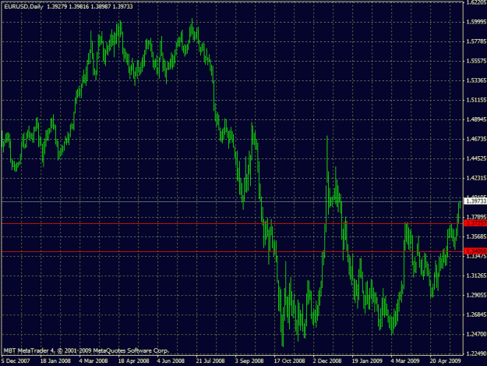Click the 1.37895 price axis label
This screenshot has width=487, height=366.
[476, 217]
